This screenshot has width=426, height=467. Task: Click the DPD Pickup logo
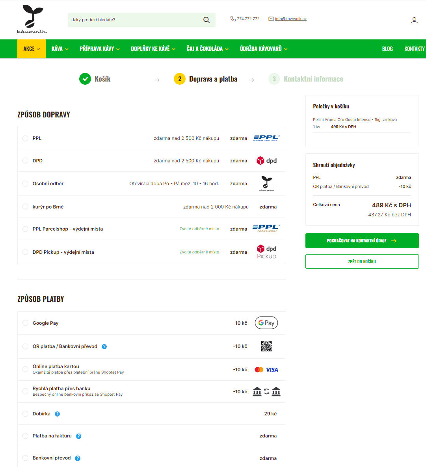(x=266, y=252)
